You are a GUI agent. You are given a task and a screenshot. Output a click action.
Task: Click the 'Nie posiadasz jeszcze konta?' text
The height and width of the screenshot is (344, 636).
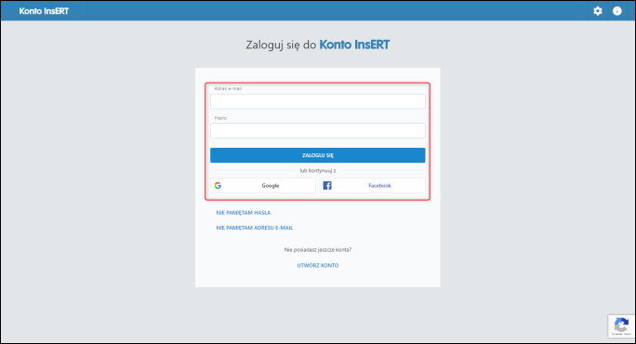pyautogui.click(x=318, y=249)
